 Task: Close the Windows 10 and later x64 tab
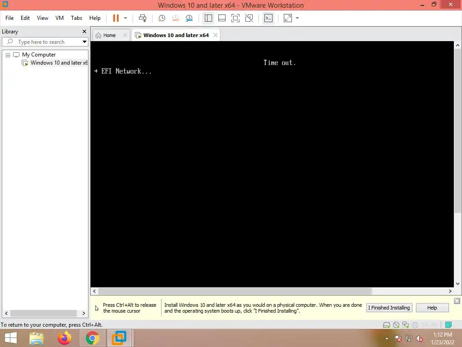tap(215, 35)
